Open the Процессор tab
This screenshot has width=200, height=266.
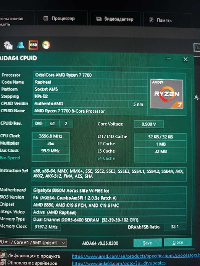pyautogui.click(x=63, y=18)
